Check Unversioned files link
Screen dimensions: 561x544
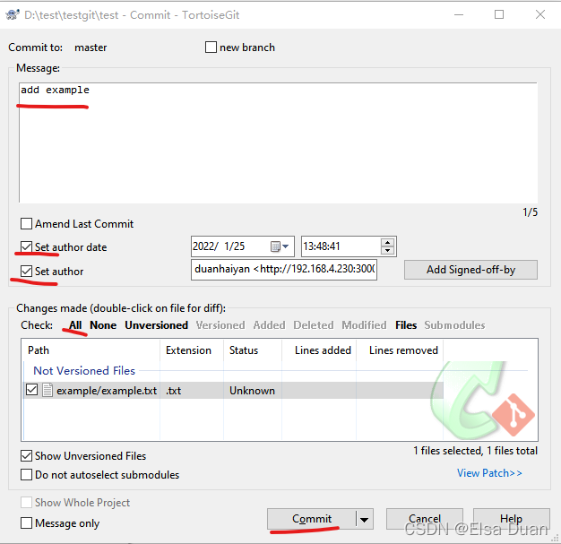click(156, 325)
